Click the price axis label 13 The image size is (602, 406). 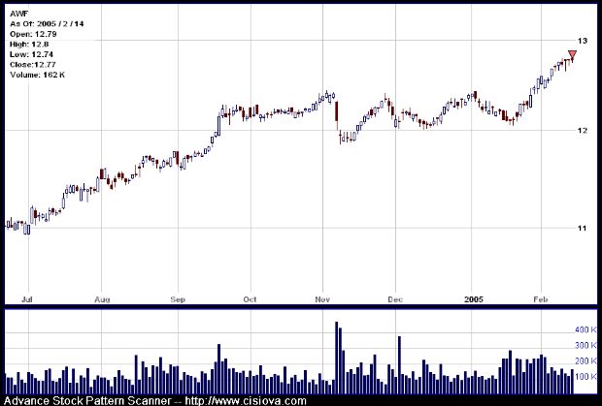(x=583, y=41)
